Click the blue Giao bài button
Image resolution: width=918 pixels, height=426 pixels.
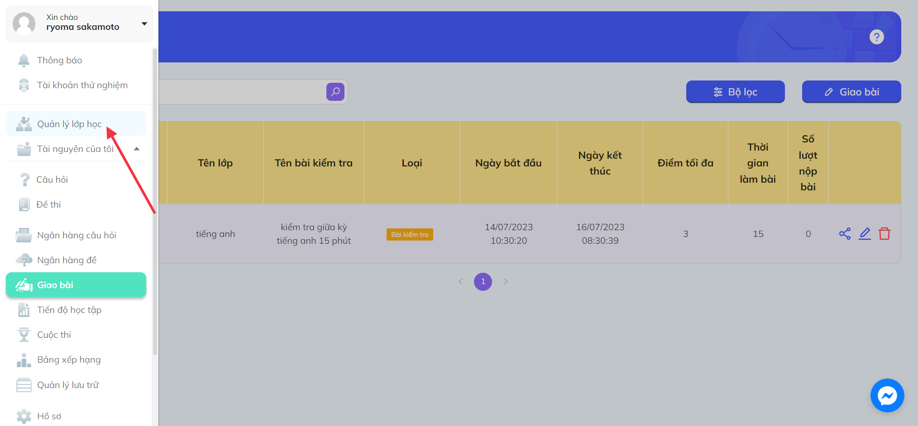[851, 92]
